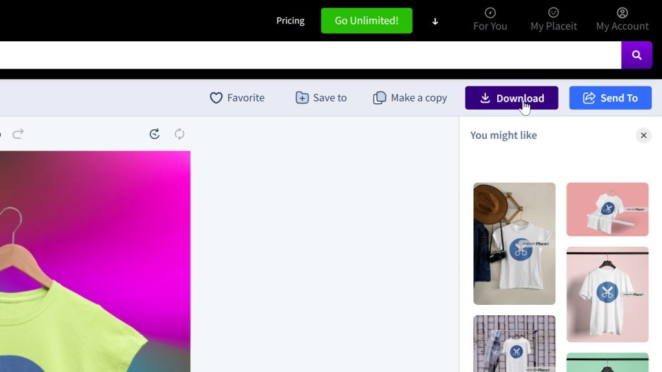Image resolution: width=662 pixels, height=372 pixels.
Task: Click the down arrow beside Go Unlimited
Action: tap(435, 21)
